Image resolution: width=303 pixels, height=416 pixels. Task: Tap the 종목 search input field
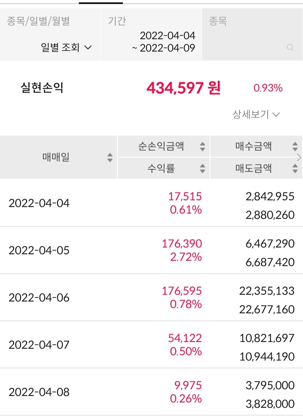(252, 34)
